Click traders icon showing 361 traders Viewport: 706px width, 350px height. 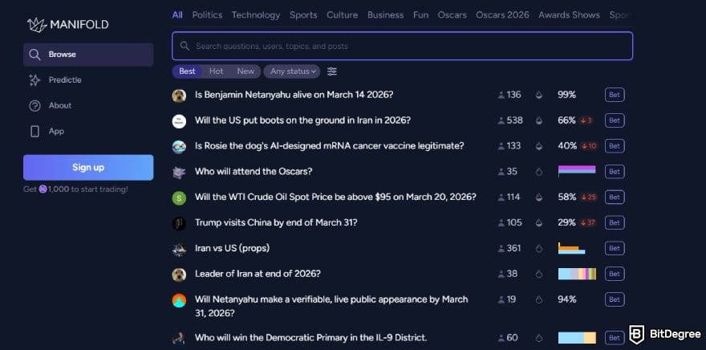coord(501,248)
